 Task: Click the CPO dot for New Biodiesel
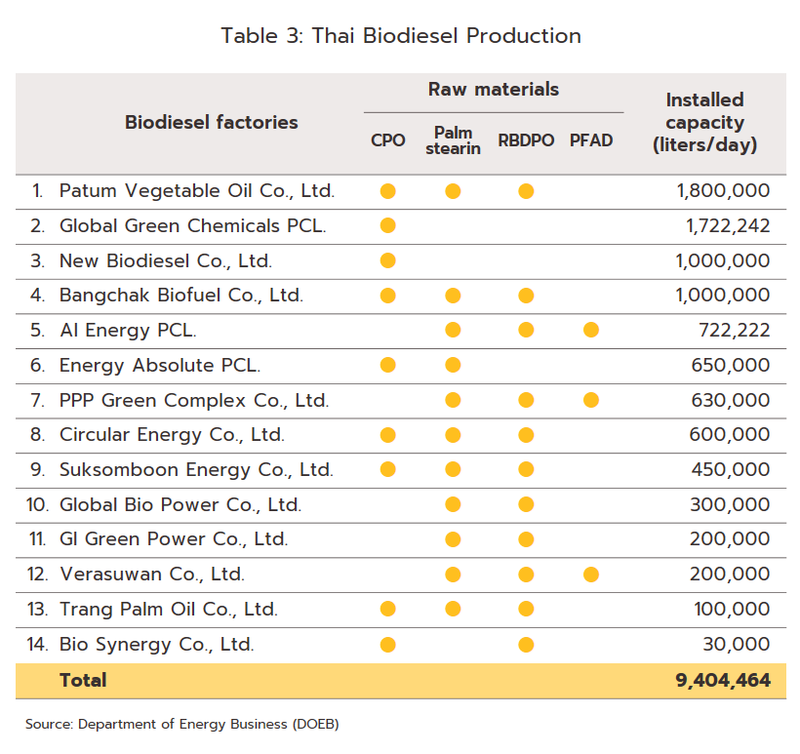[387, 260]
